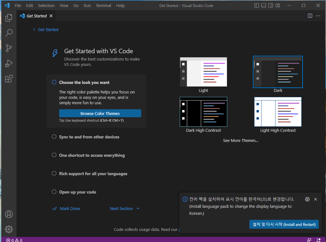
Task: Open the feedback icon in status bar
Action: [x=309, y=240]
